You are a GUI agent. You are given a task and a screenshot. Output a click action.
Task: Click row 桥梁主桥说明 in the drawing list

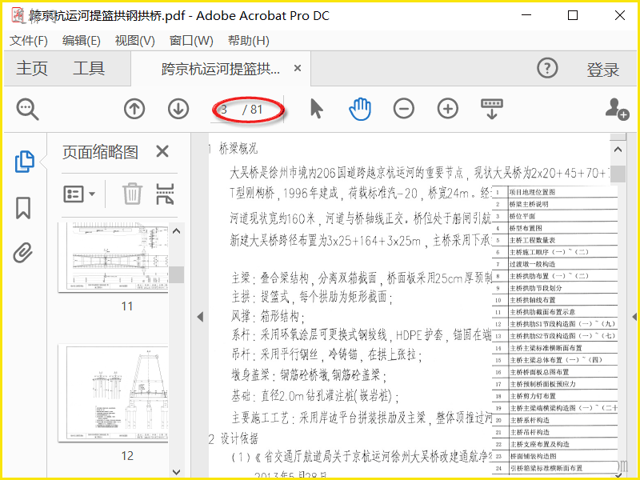coord(555,204)
